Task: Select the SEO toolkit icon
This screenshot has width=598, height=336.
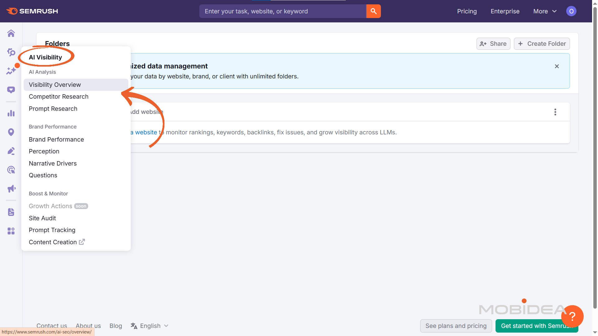Action: pos(11,52)
